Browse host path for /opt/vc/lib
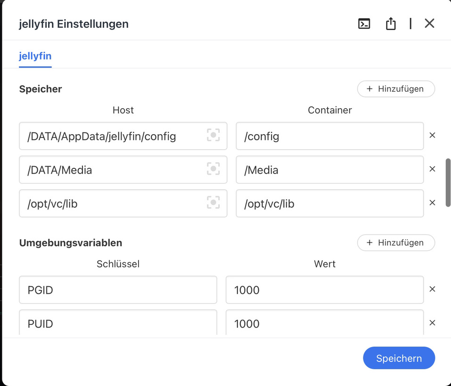The height and width of the screenshot is (386, 451). 213,203
